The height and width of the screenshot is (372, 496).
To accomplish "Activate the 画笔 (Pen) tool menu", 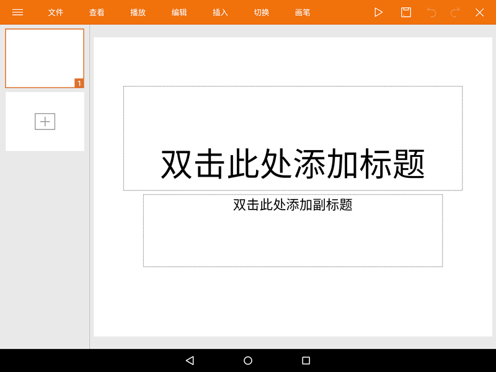I will [x=301, y=12].
